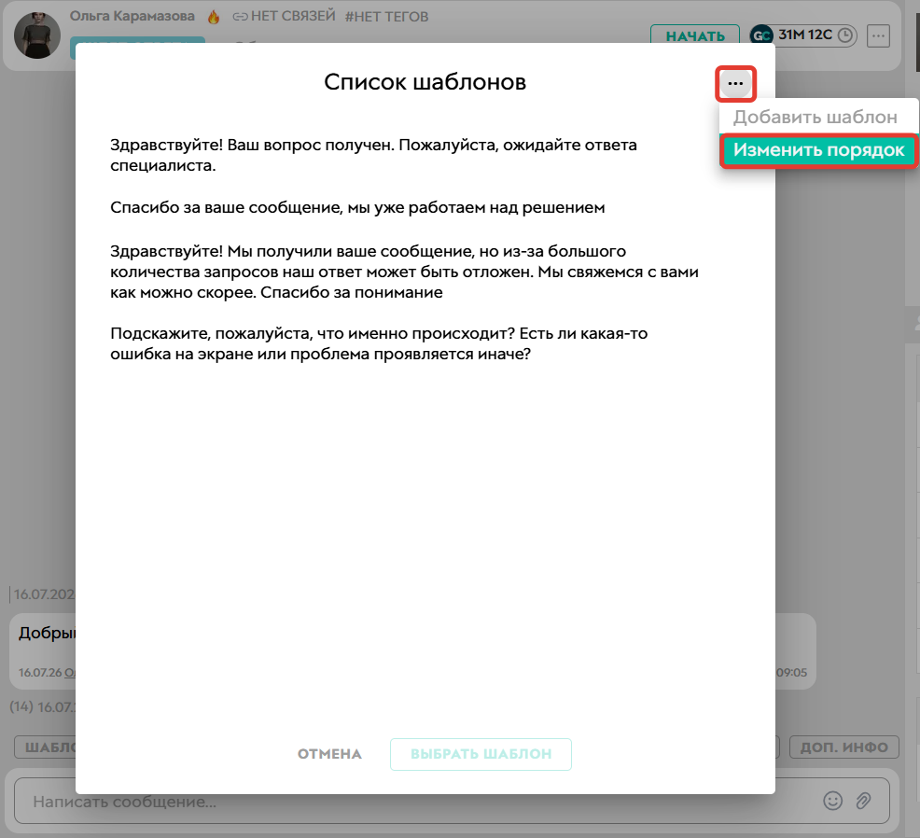The height and width of the screenshot is (838, 920).
Task: Select template 'Подскажите, пожалуйста, что именно происходит'
Action: (x=379, y=344)
